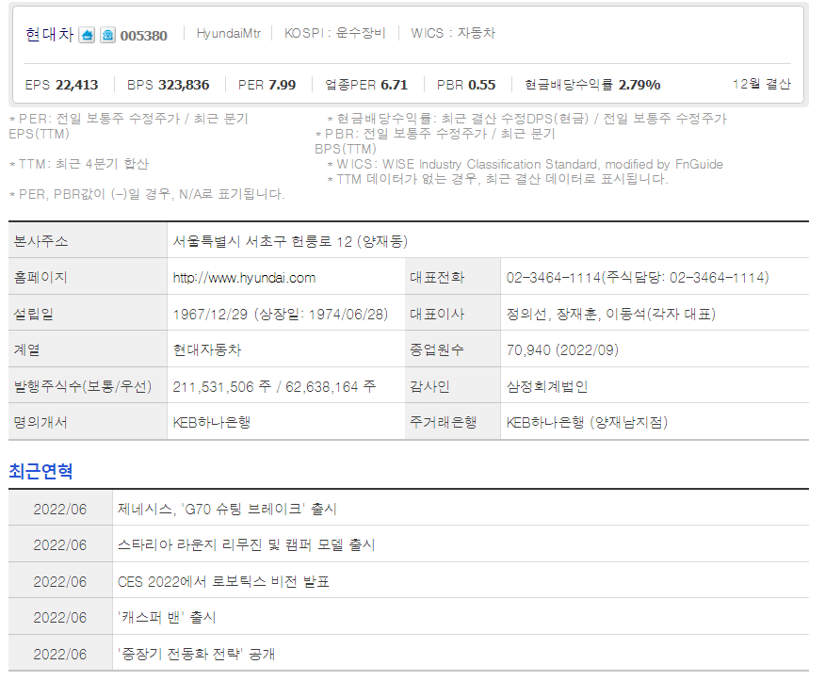Viewport: 825px width, 681px height.
Task: Select the founding date 1967/12/29
Action: coord(210,315)
